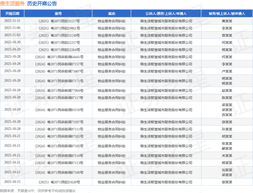The height and width of the screenshot is (193, 253).
Task: Click the 公诉人/原告/上诉人/申请人 column header
Action: point(164,13)
